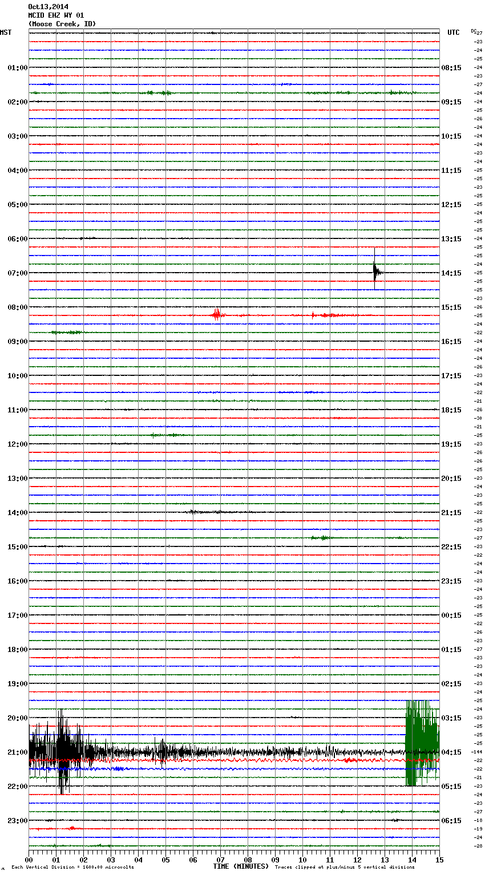Viewport: 485px width, 875px height.
Task: Click the '05' minute label on the bottom axis
Action: (x=165, y=859)
